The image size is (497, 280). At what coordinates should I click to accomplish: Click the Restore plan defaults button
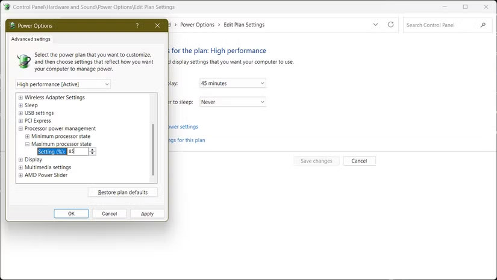click(122, 192)
